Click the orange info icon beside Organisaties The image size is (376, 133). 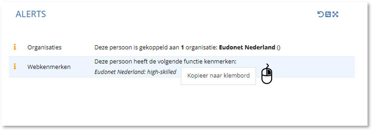click(x=15, y=47)
